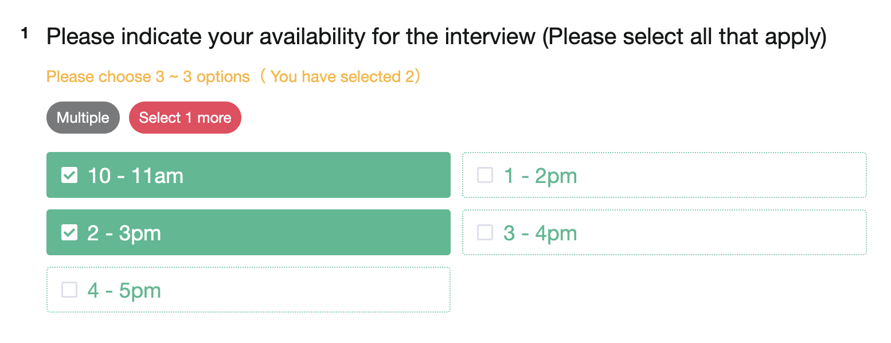Select the 1 - 2pm time slot
891x343 pixels.
(x=664, y=175)
